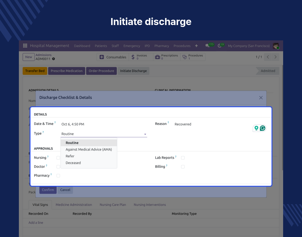Image resolution: width=302 pixels, height=237 pixels.
Task: Switch to Medicine Administration tab
Action: 74,205
